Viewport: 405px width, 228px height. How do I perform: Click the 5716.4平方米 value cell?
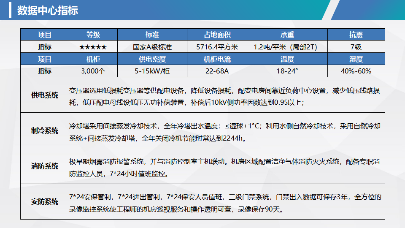coord(217,47)
